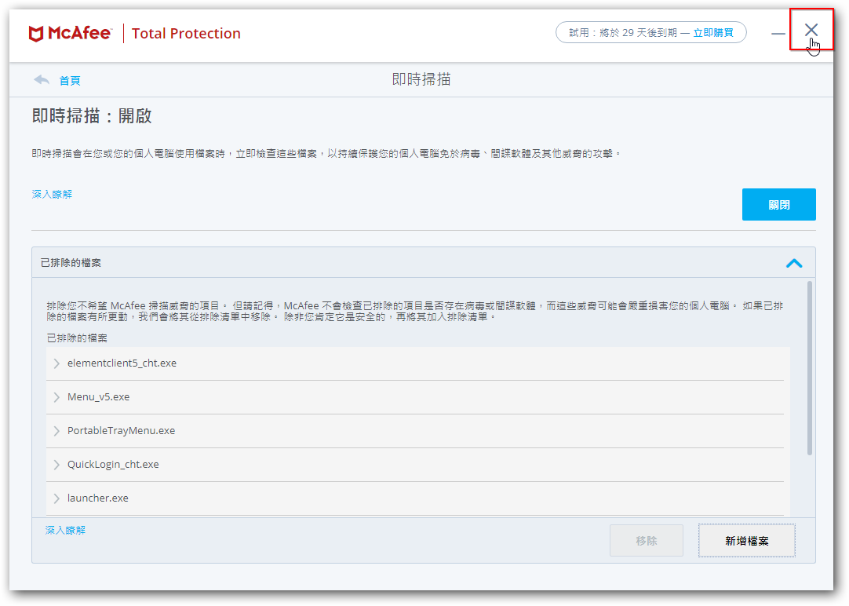
Task: Click the back arrow icon beside 首頁
Action: point(42,80)
